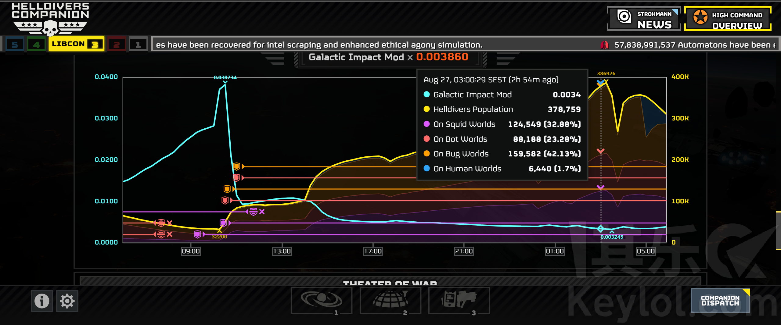The image size is (781, 325).
Task: Click the Strohmann News camera icon
Action: tap(624, 16)
